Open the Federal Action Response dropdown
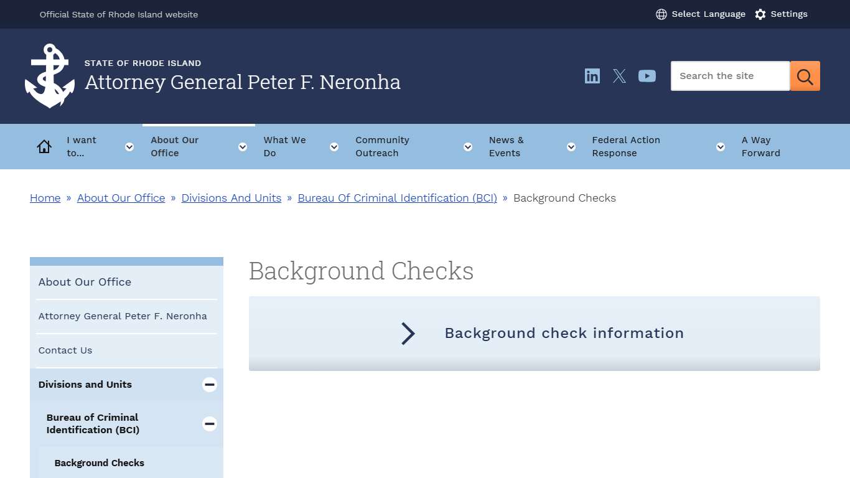This screenshot has height=478, width=850. click(x=720, y=146)
